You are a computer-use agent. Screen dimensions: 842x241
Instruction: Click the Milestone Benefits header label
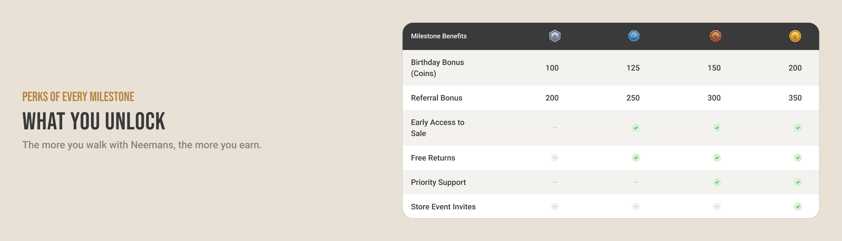[x=439, y=36]
